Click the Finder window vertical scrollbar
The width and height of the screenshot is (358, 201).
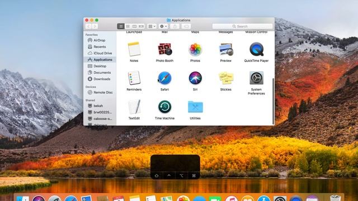[273, 101]
